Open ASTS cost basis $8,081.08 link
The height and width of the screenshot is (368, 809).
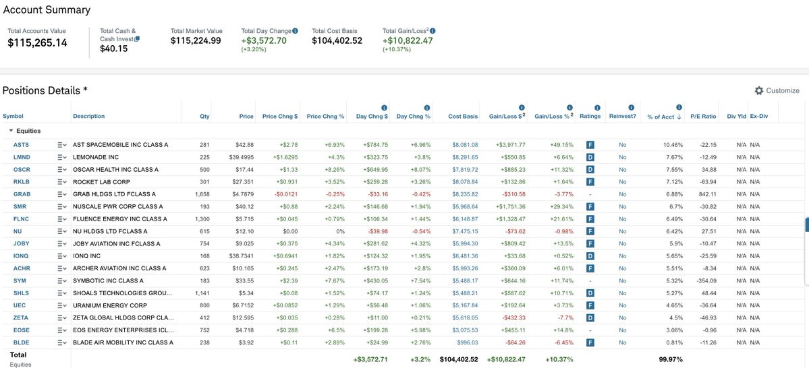(x=465, y=145)
